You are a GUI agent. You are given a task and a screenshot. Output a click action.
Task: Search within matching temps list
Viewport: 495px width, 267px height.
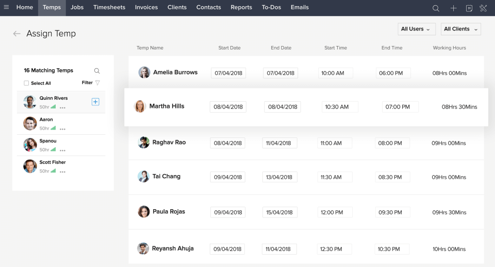(x=97, y=71)
